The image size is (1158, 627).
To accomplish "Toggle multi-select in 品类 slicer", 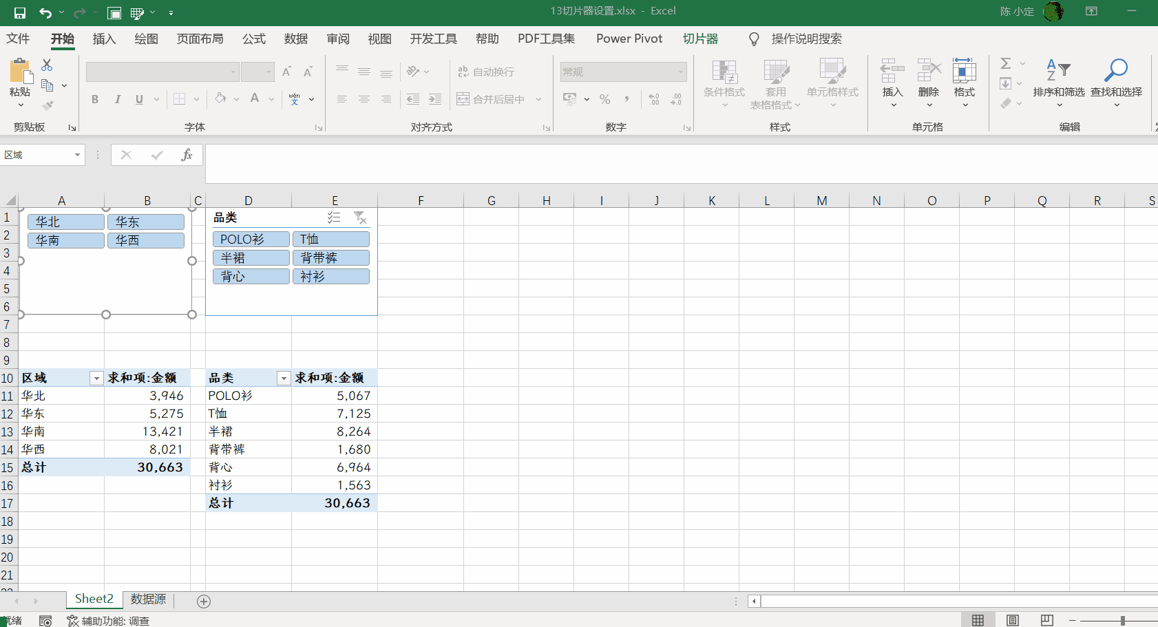I will point(334,217).
